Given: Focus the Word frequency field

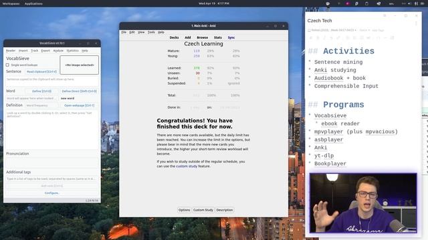Looking at the screenshot, I should (41, 105).
